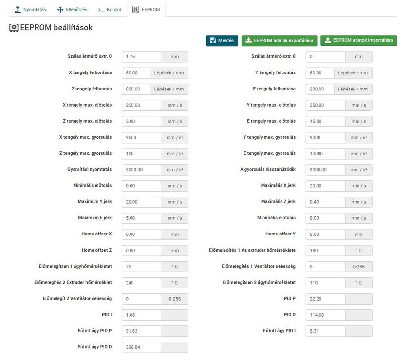Select the Z tengely max. előtolás field

click(141, 121)
